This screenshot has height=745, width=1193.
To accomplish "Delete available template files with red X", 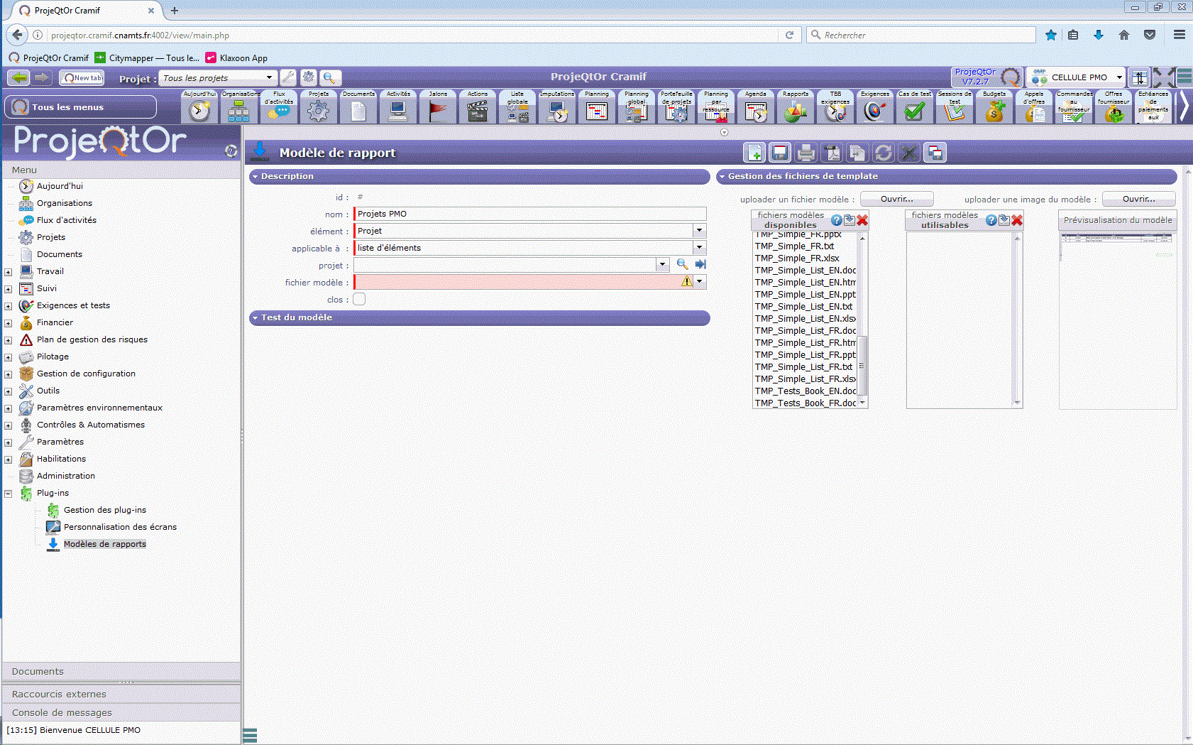I will 862,220.
